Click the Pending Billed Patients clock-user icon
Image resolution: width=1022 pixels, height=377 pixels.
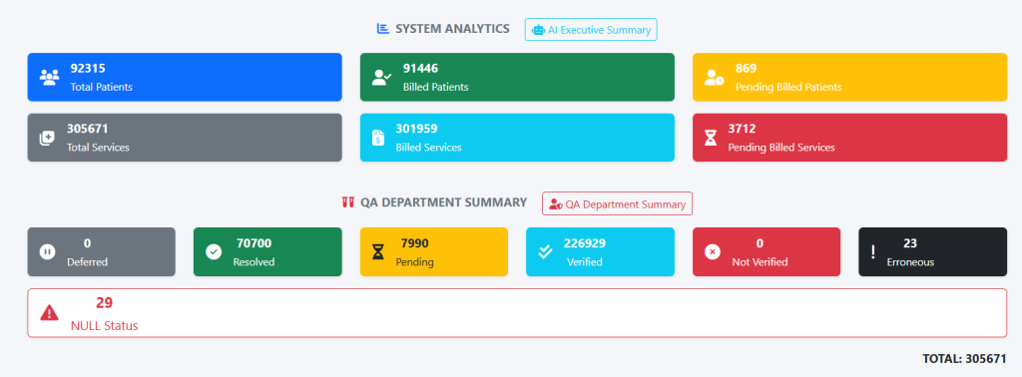[x=715, y=78]
